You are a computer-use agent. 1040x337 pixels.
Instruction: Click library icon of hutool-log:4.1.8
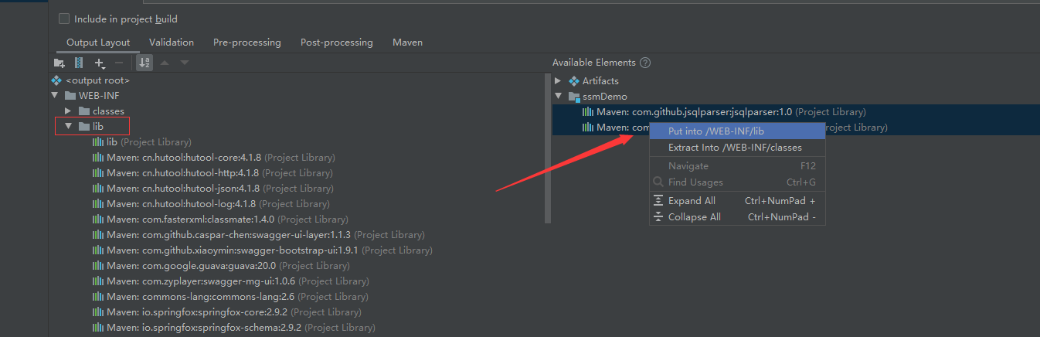pos(98,204)
